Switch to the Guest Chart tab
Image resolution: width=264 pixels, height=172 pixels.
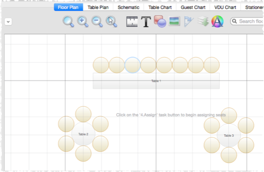(x=193, y=8)
